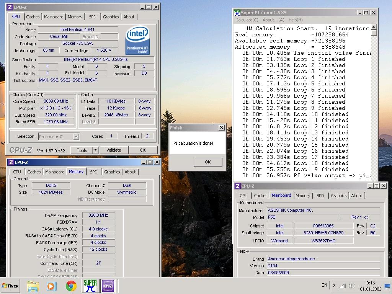This screenshot has width=392, height=294.
Task: Open Help(H) menu in Super PI
Action: [296, 20]
